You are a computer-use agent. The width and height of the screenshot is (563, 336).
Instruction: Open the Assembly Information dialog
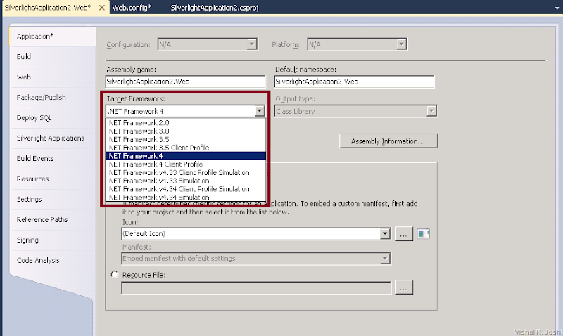coord(388,141)
